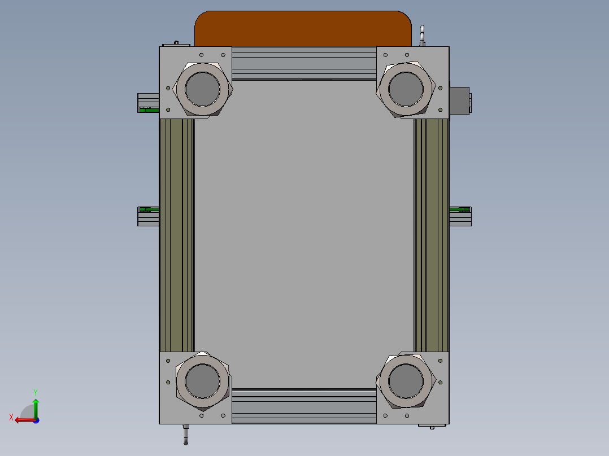Click the red "X" label beside the triad
609x456 pixels.
11,418
